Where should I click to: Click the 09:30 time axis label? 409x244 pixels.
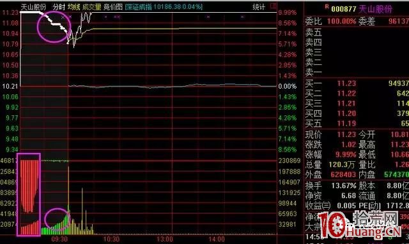tap(59, 239)
